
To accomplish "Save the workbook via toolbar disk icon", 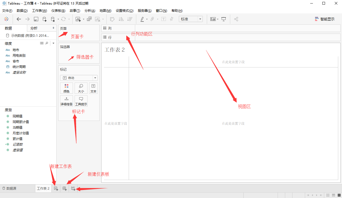I will point(36,19).
